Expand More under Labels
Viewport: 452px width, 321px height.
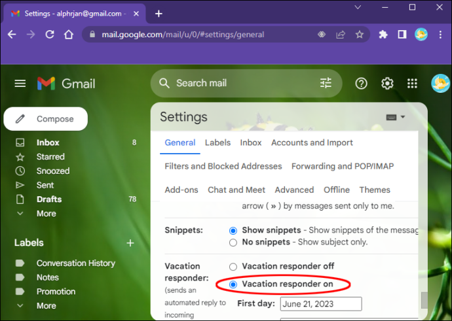pos(46,306)
